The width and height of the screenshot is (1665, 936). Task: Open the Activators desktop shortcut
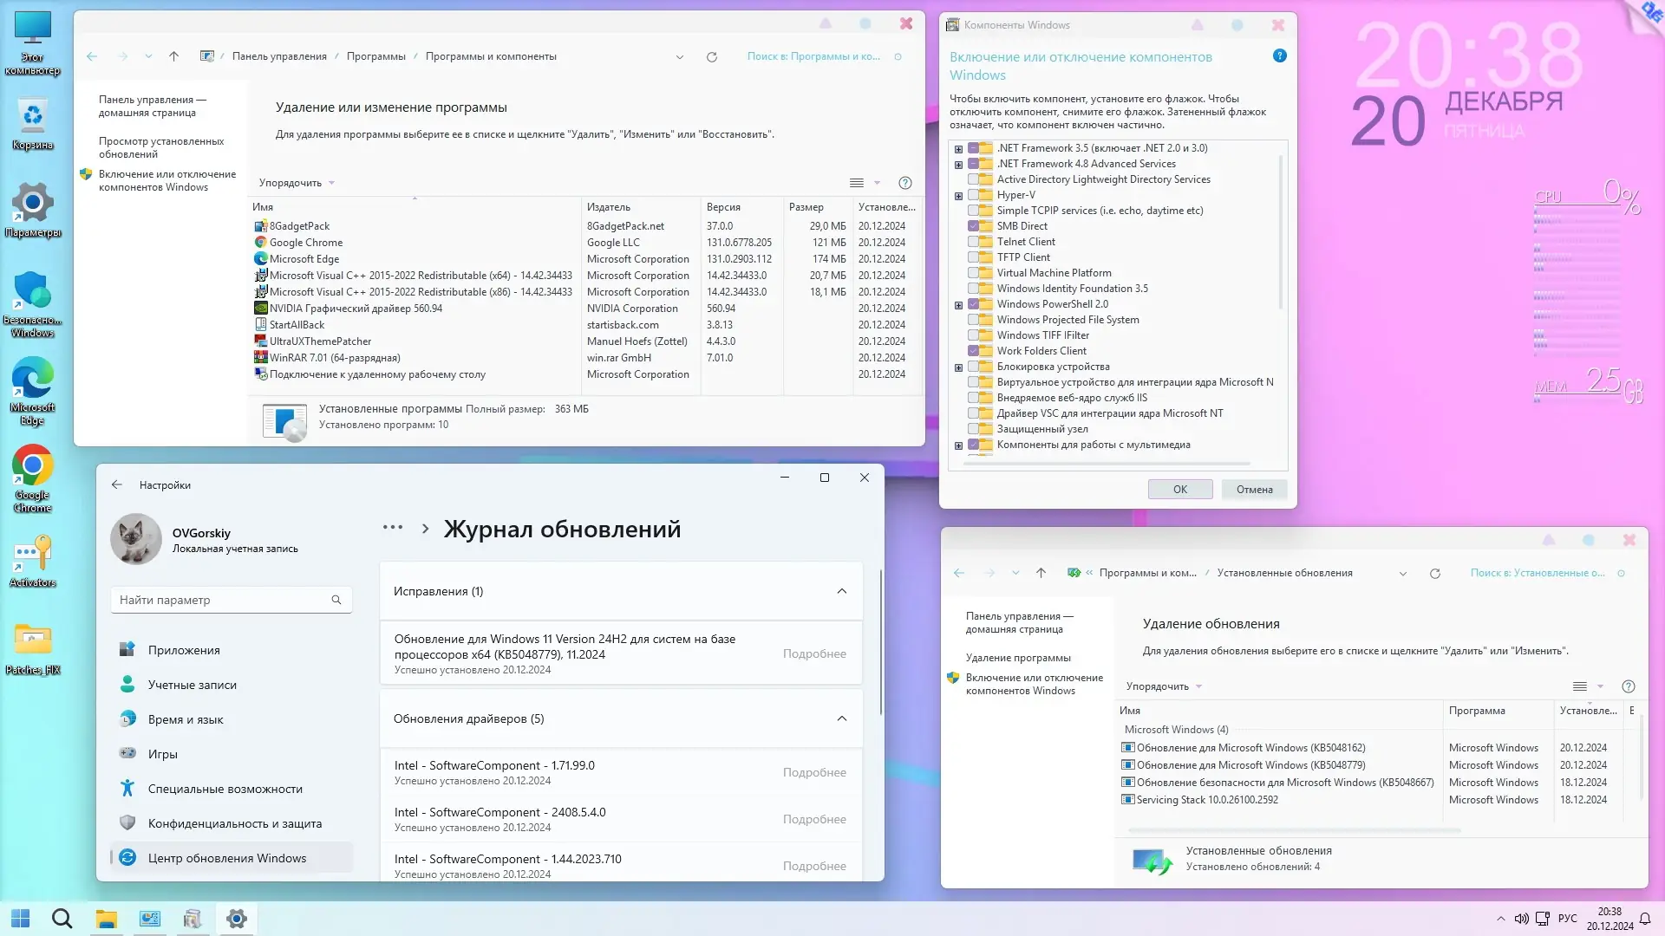tap(32, 555)
